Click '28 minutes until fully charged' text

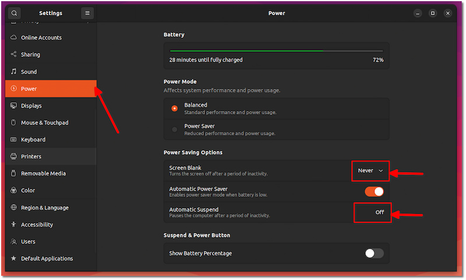coord(206,60)
